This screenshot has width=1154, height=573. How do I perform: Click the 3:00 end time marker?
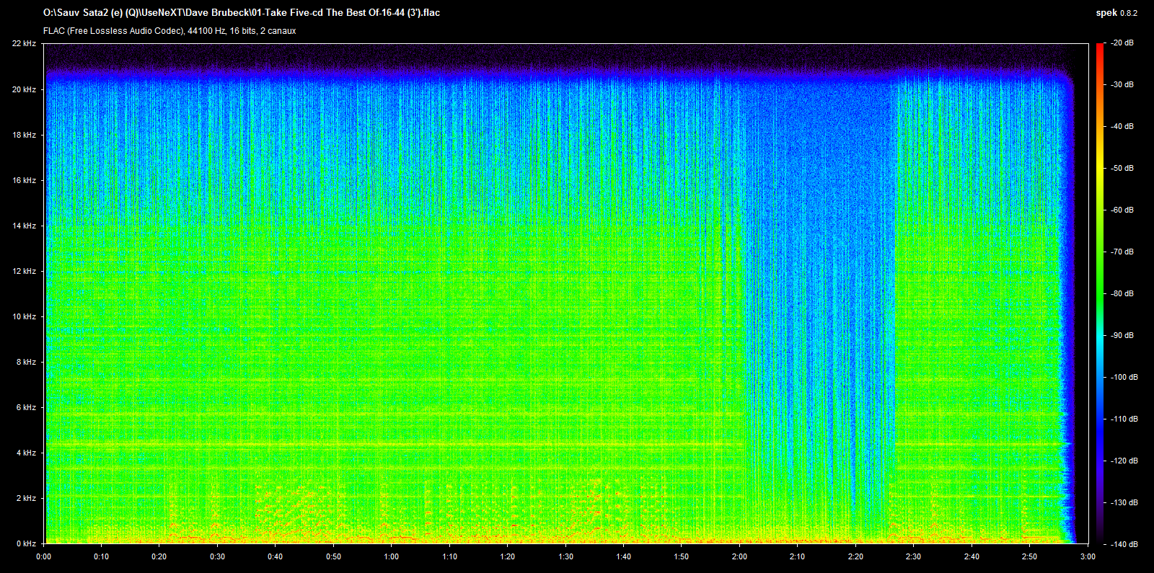1088,556
